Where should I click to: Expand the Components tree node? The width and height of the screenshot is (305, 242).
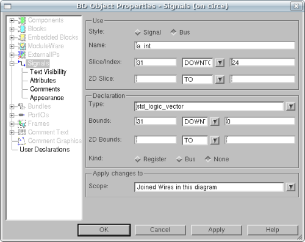pos(12,20)
